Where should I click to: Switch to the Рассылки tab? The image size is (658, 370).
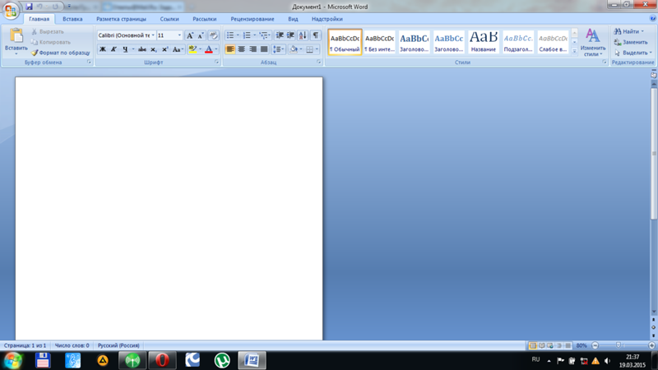204,19
